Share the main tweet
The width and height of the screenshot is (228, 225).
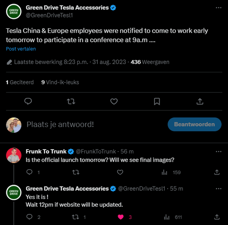200,101
